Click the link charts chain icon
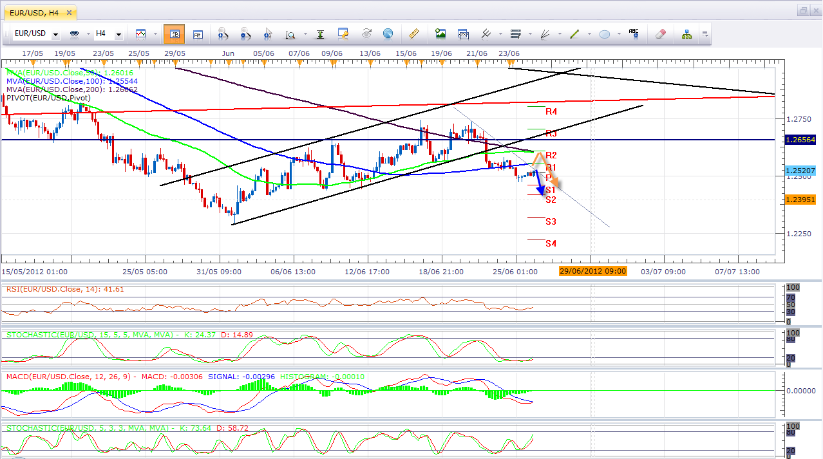823x459 pixels. [x=73, y=33]
